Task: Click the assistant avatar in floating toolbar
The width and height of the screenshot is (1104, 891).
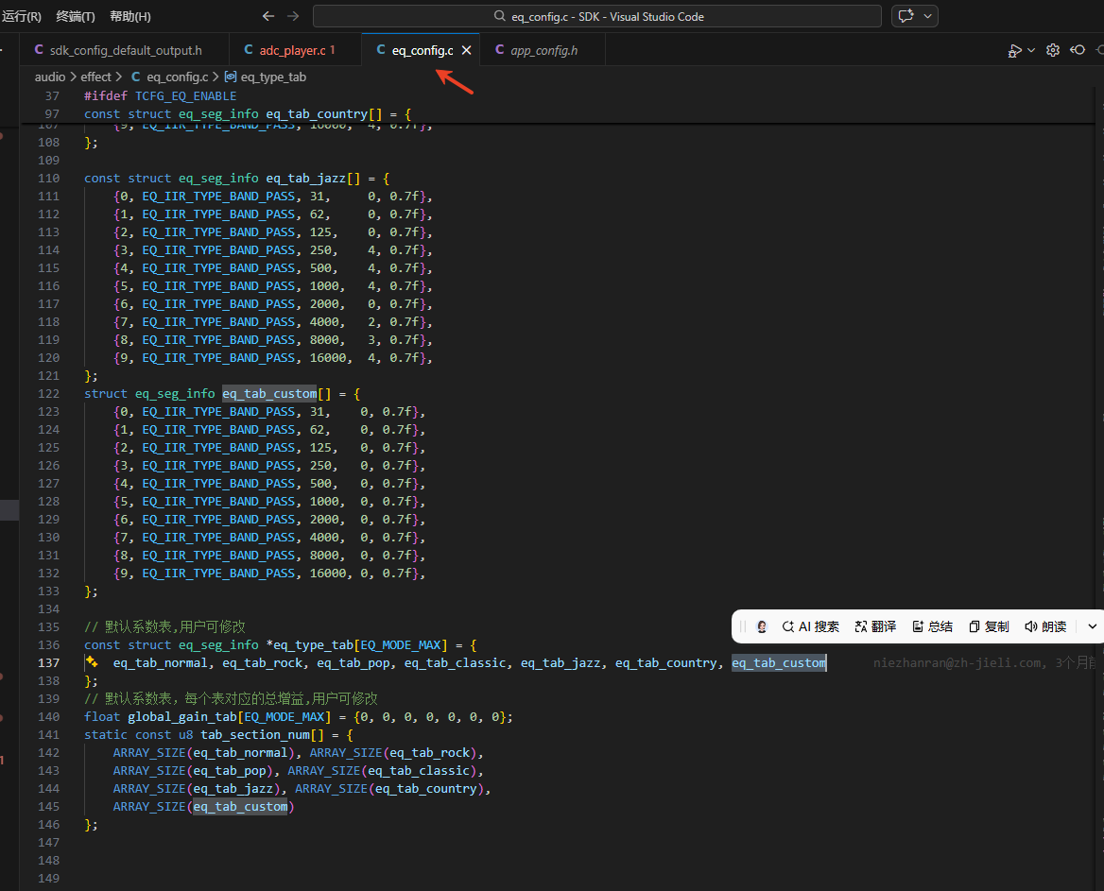Action: point(761,626)
